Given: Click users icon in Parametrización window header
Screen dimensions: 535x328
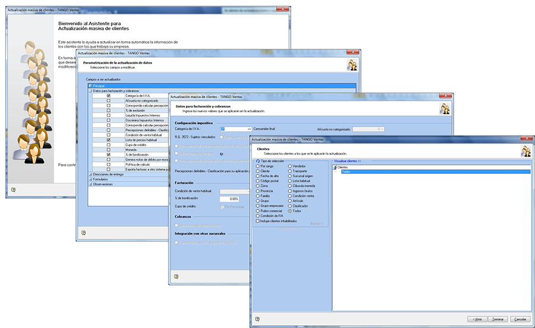Looking at the screenshot, I should [352, 65].
